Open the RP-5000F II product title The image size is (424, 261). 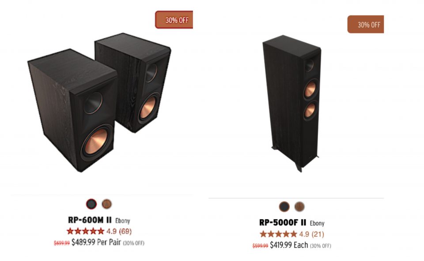[x=283, y=223]
